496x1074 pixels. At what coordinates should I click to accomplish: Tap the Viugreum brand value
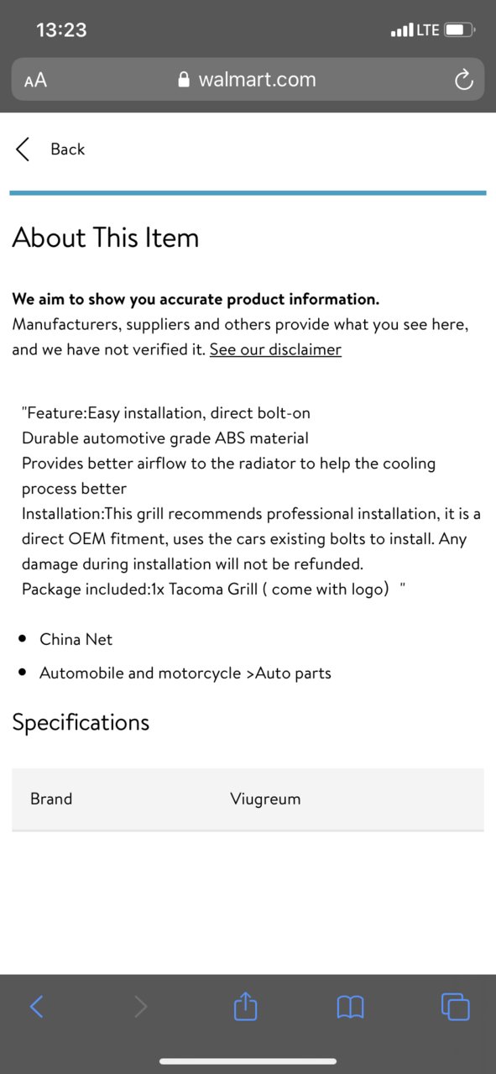pyautogui.click(x=265, y=799)
